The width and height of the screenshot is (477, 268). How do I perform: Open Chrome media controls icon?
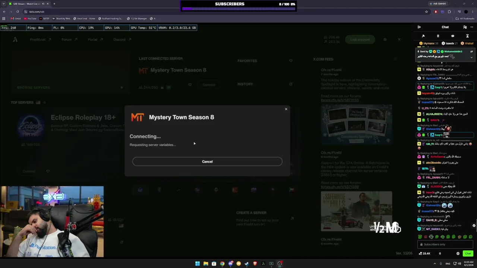(459, 12)
